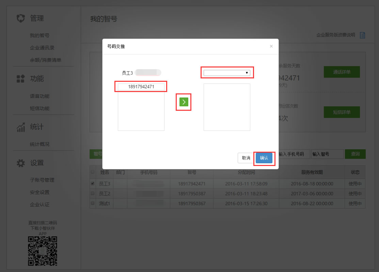The height and width of the screenshot is (272, 379).
Task: Go to 语音功能
Action: pos(40,96)
